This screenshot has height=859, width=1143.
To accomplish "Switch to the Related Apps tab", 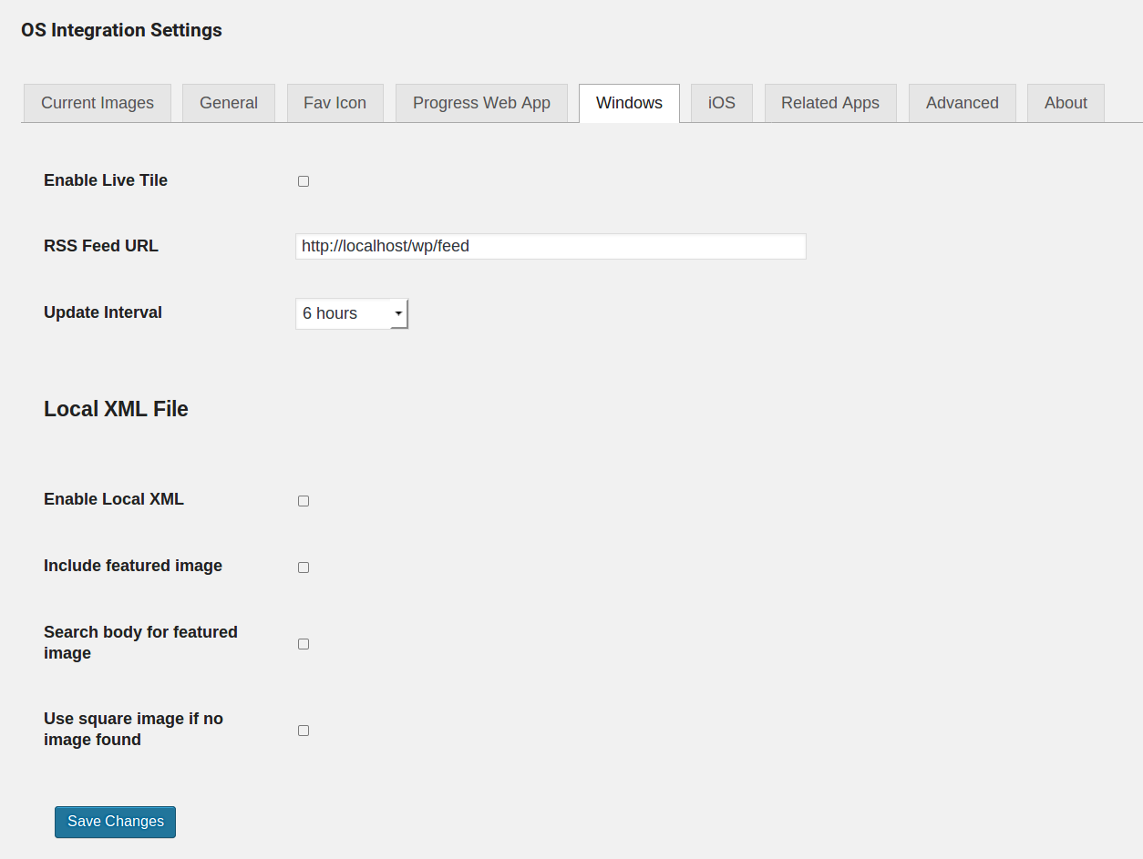I will (830, 103).
